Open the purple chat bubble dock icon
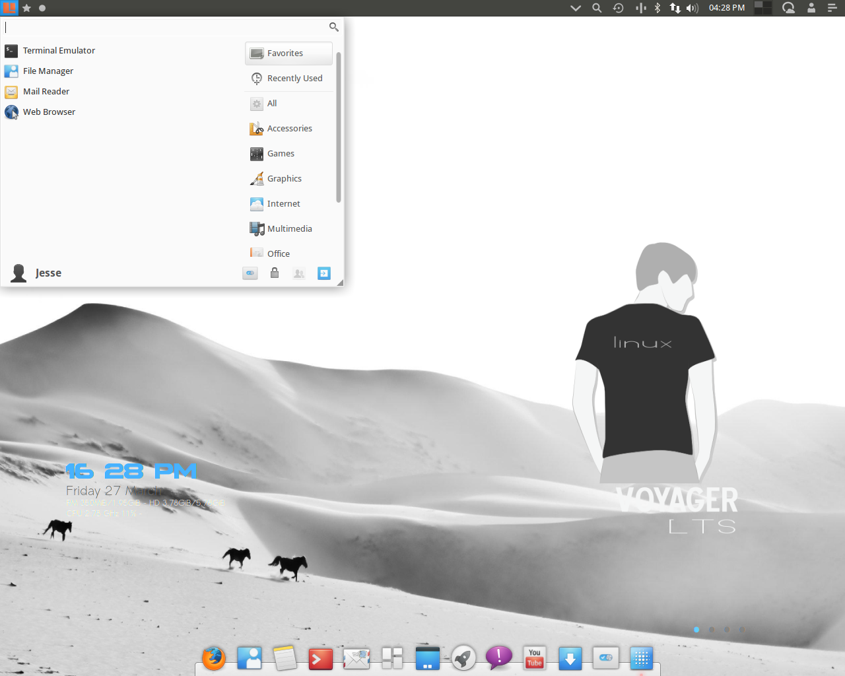The image size is (845, 676). click(x=499, y=658)
